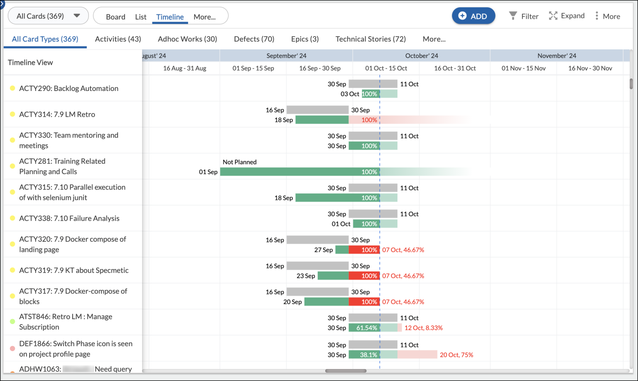
Task: Select All Card Types (369) tab
Action: pos(45,39)
